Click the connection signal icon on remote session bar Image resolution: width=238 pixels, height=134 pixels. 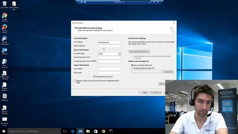tap(85, 2)
